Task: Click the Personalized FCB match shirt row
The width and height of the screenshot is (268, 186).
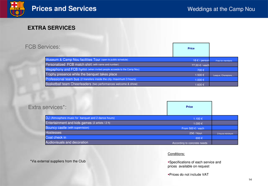Action: tap(82, 64)
